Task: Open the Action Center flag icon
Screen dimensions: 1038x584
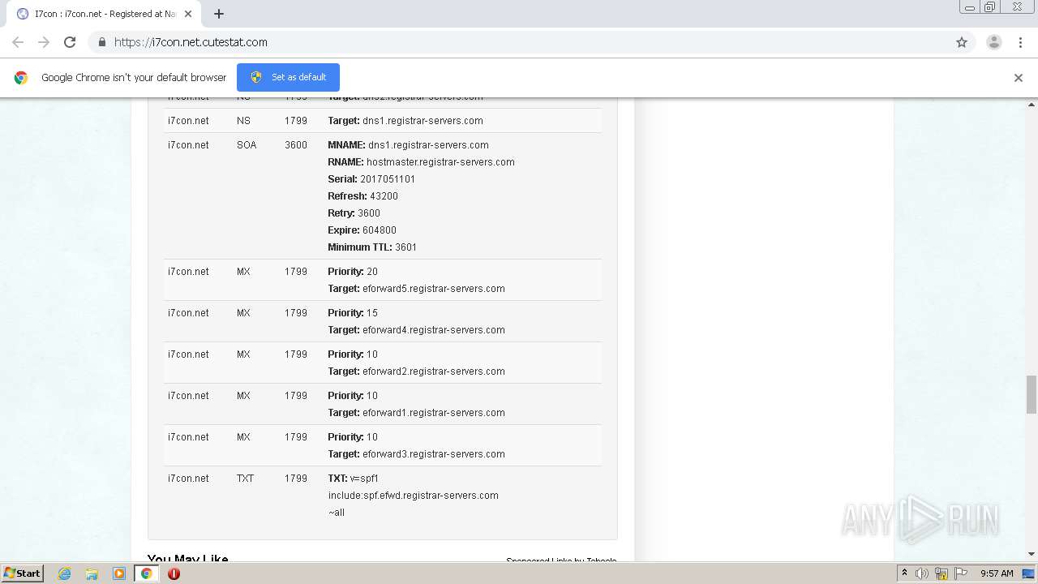Action: click(x=960, y=573)
